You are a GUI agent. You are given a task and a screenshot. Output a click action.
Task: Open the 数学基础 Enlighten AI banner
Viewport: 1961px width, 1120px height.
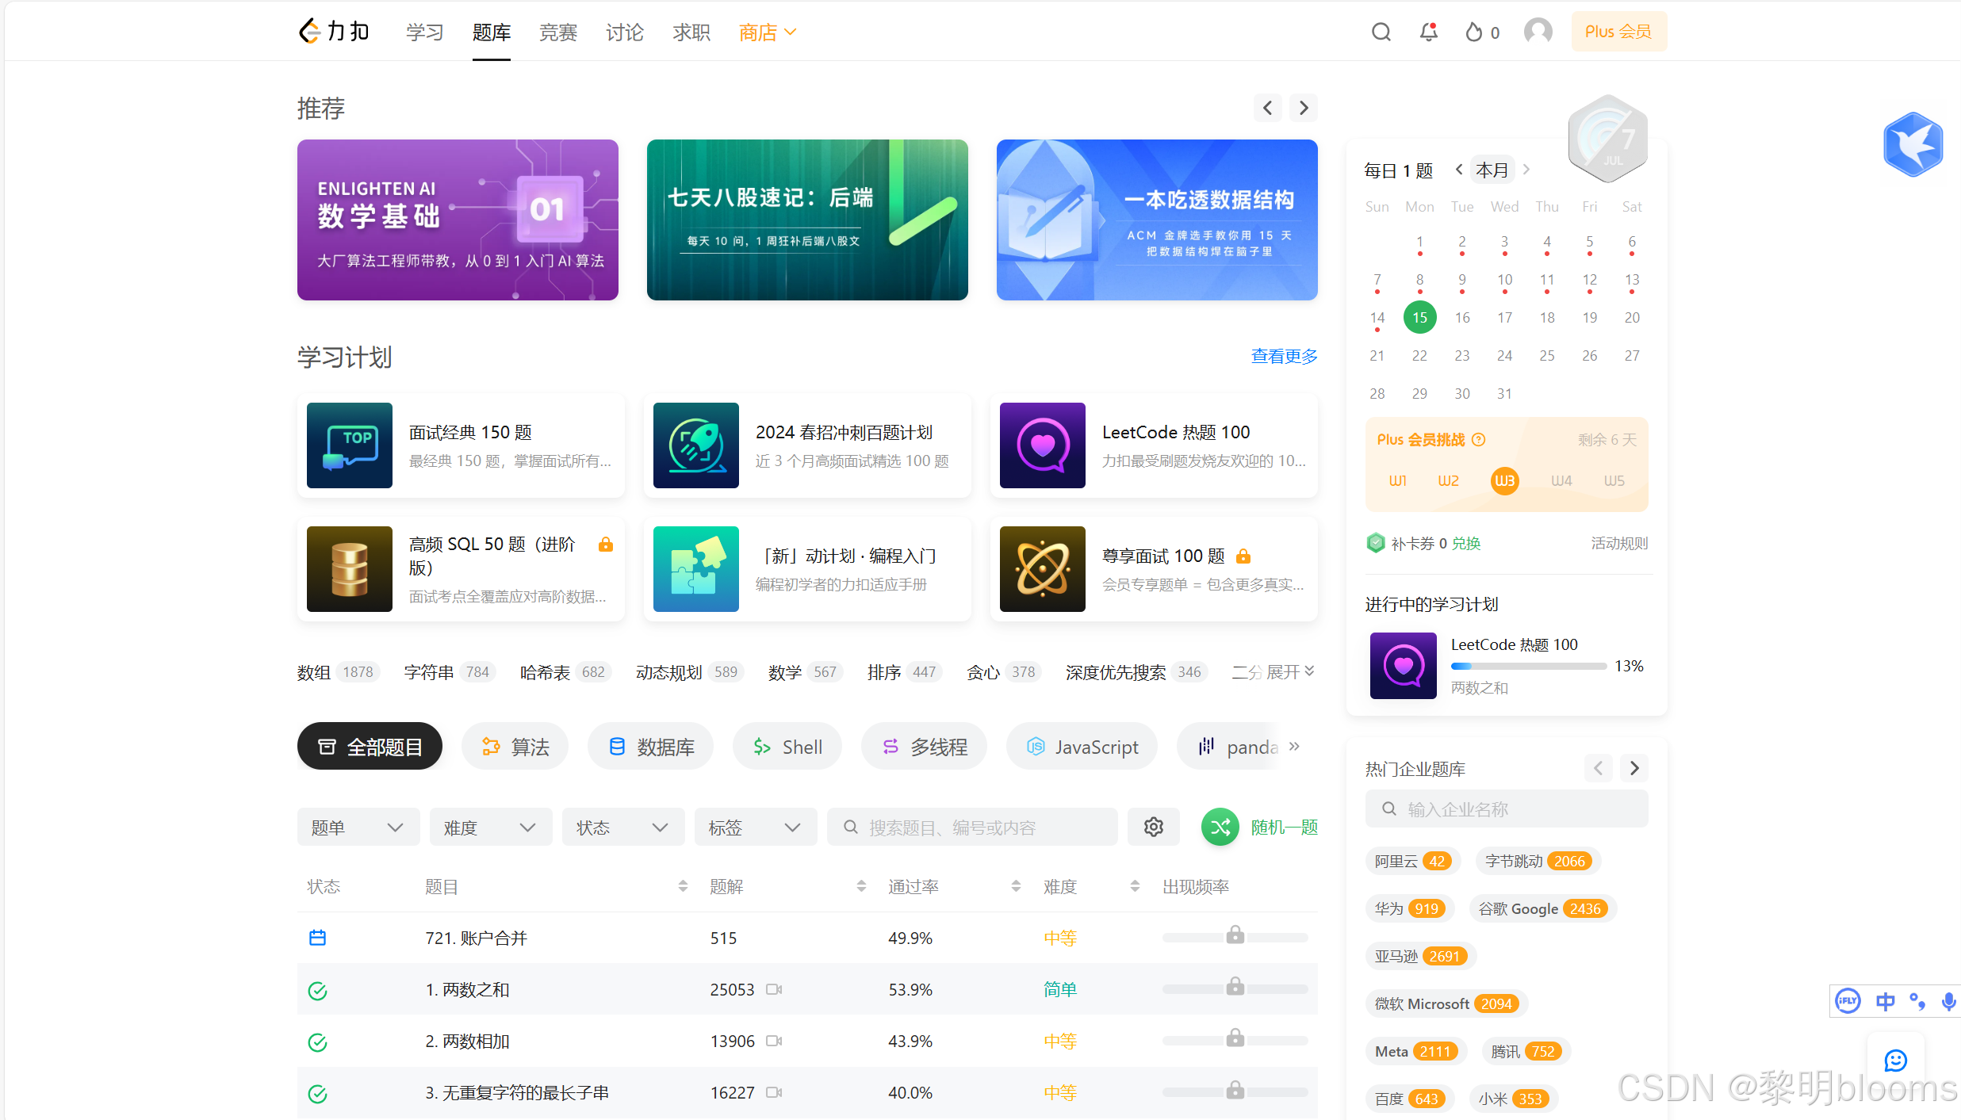pyautogui.click(x=458, y=220)
